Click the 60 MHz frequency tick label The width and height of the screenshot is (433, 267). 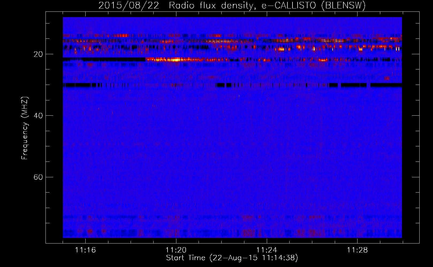pyautogui.click(x=38, y=177)
